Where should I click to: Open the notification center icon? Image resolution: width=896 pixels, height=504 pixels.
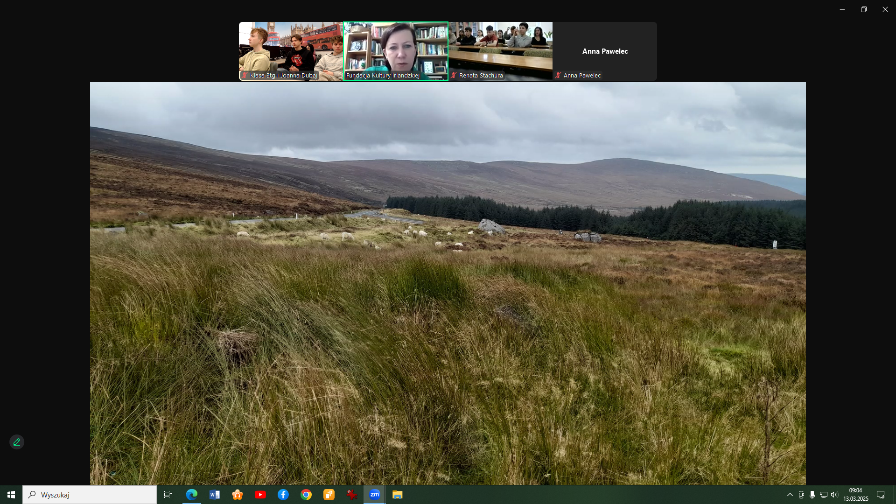881,495
